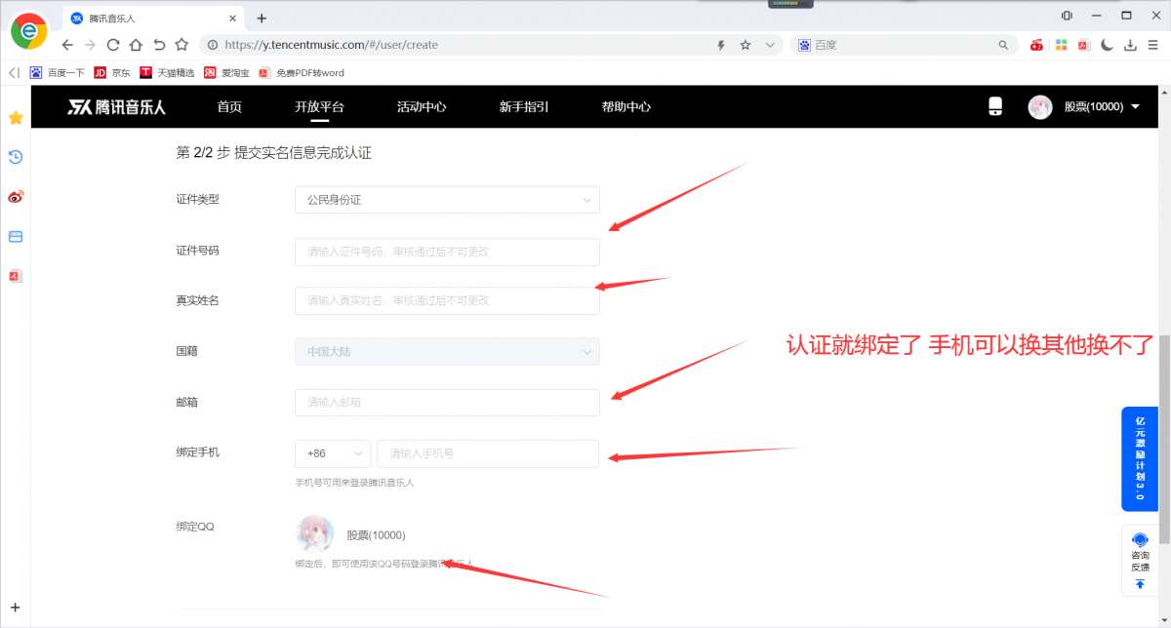
Task: Click the 咨询反馈 feedback icon
Action: (x=1139, y=539)
